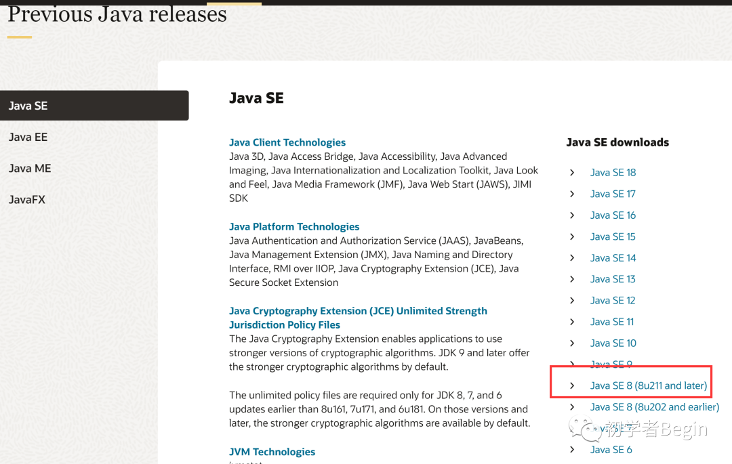Open the Java SE 12 download link

[613, 300]
